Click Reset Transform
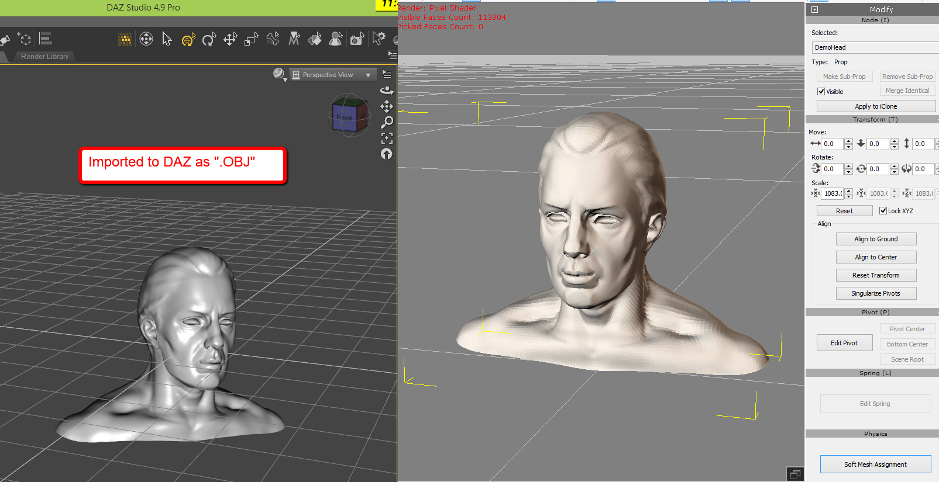This screenshot has height=482, width=939. 876,275
